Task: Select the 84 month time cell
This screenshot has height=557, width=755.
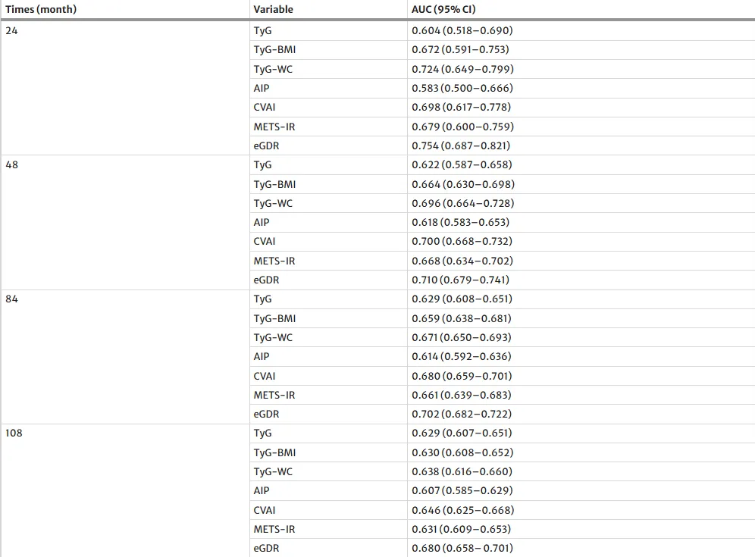Action: (x=11, y=299)
